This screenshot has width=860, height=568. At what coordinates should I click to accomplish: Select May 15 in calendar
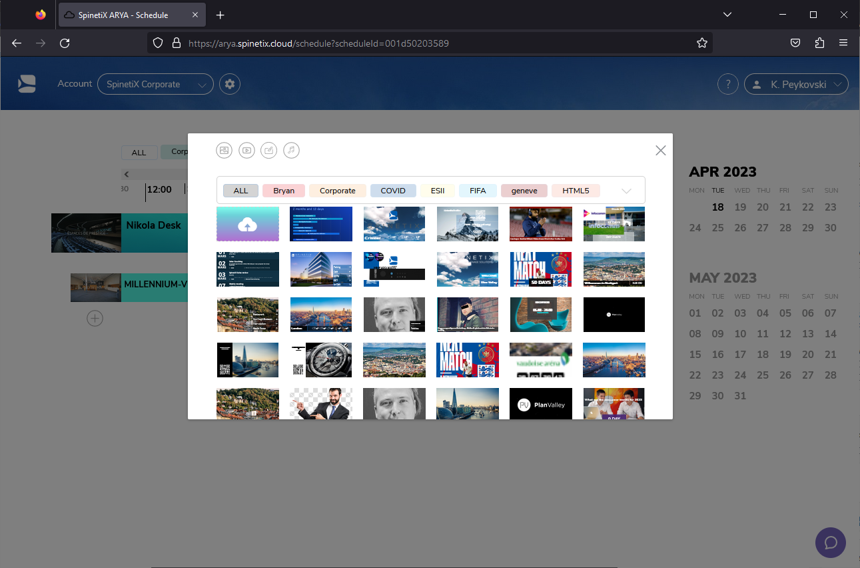click(695, 355)
